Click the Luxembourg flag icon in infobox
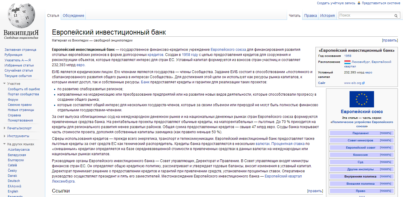This screenshot has width=403, height=197. coord(347,62)
